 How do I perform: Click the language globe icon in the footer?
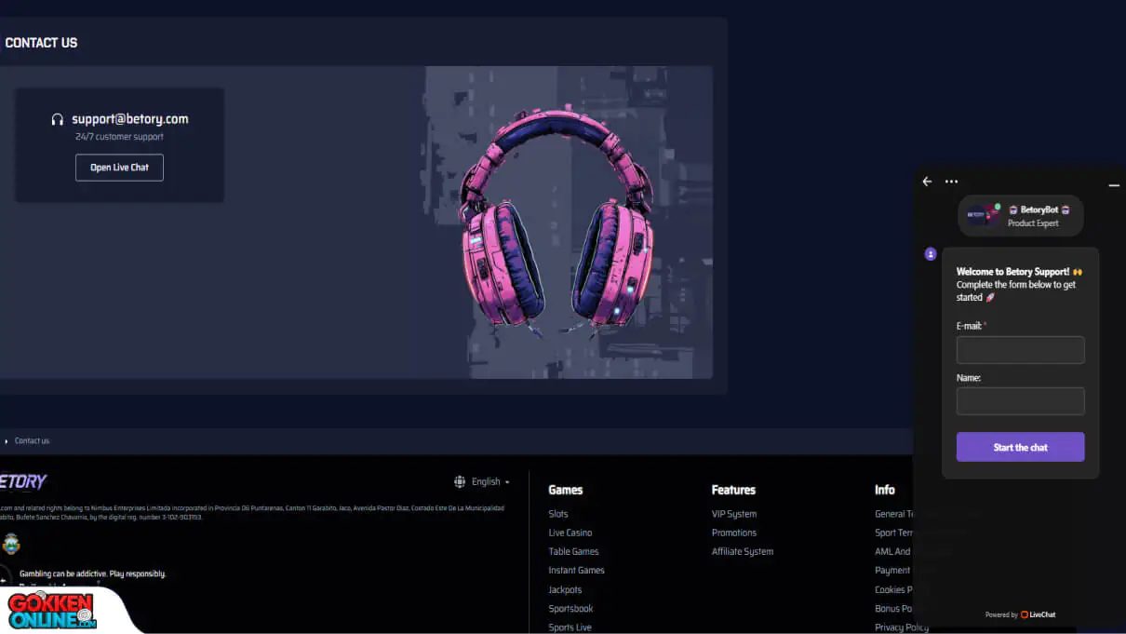point(460,481)
